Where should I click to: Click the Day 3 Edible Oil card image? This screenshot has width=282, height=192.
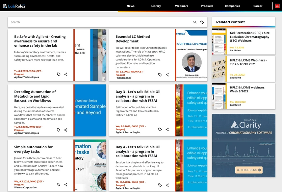pyautogui.click(x=192, y=110)
